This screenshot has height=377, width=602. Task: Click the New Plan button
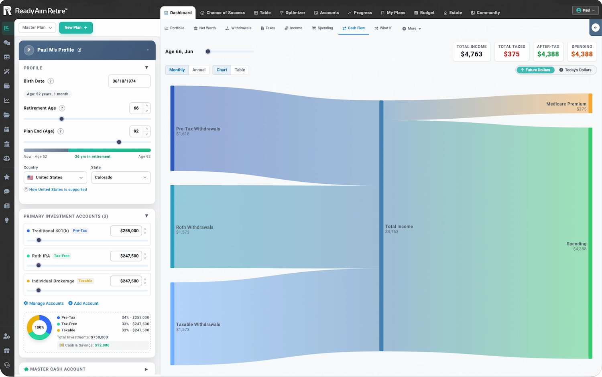76,28
